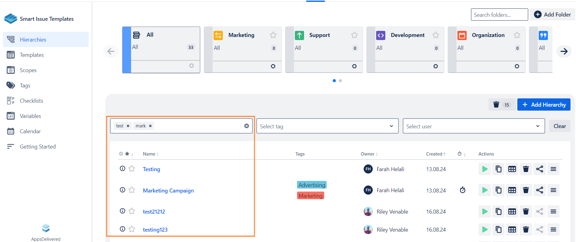Open the Marketing folder settings gear
The width and height of the screenshot is (576, 242).
(273, 66)
